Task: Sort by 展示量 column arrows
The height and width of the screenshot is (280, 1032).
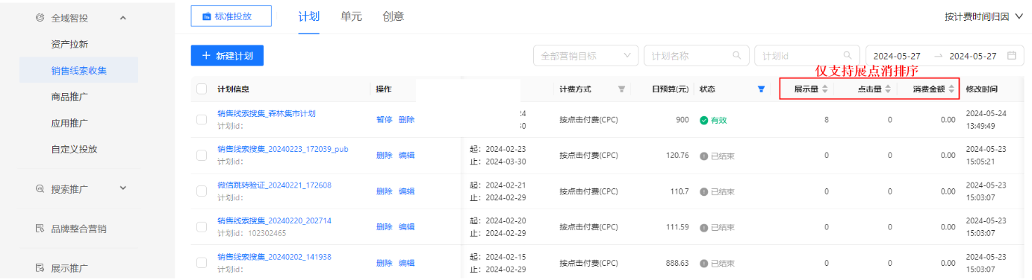Action: point(825,89)
